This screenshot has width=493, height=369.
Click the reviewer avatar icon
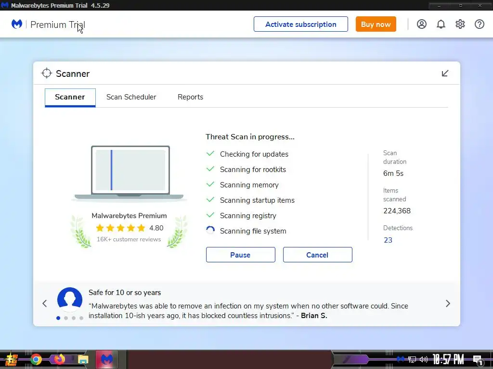pyautogui.click(x=69, y=299)
